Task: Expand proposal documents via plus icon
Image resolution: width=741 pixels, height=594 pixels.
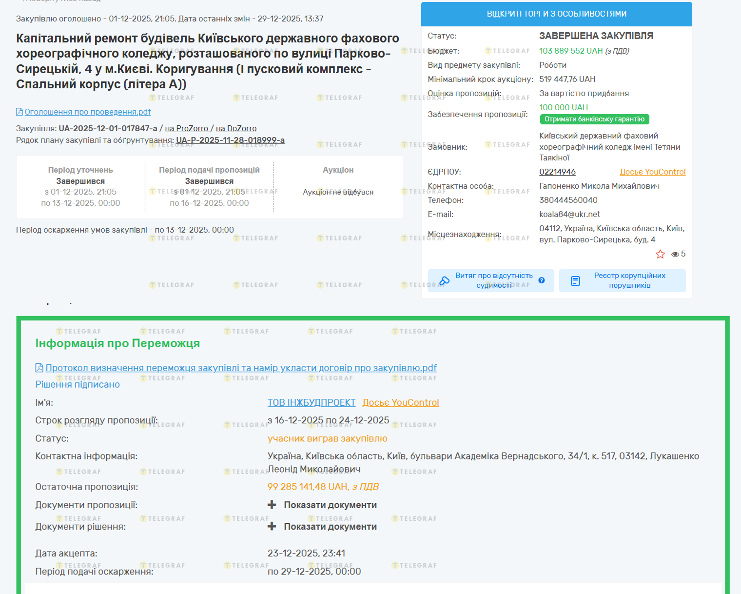Action: coord(272,505)
